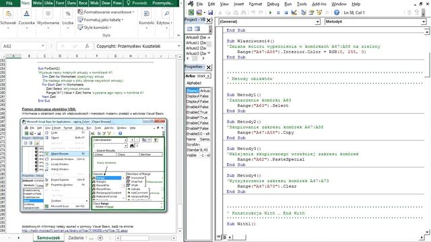Open Project Explorer via toolbar icon

(x=304, y=12)
